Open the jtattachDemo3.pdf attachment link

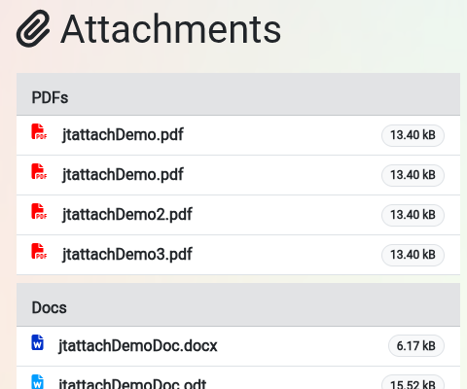[127, 255]
